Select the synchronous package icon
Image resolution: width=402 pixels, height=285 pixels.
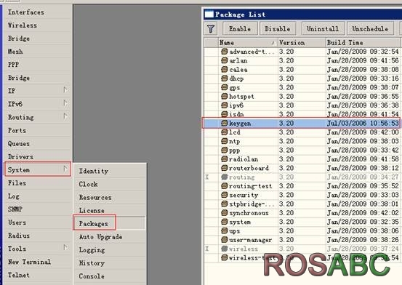pyautogui.click(x=225, y=213)
